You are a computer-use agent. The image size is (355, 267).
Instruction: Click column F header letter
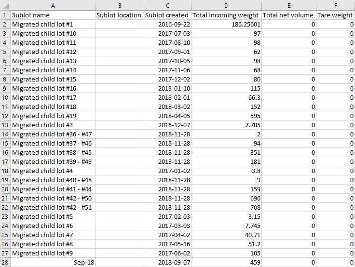tap(335, 5)
